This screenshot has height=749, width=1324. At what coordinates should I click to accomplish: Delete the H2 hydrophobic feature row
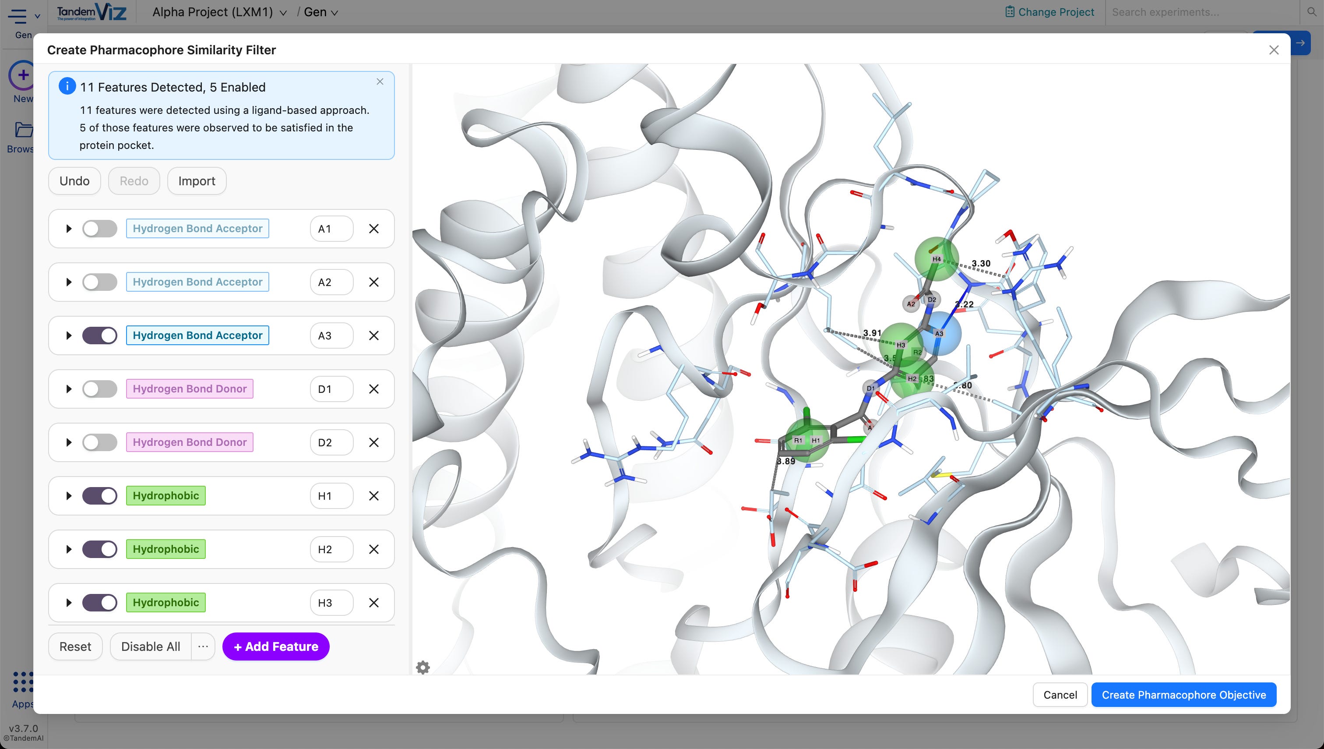(x=374, y=549)
